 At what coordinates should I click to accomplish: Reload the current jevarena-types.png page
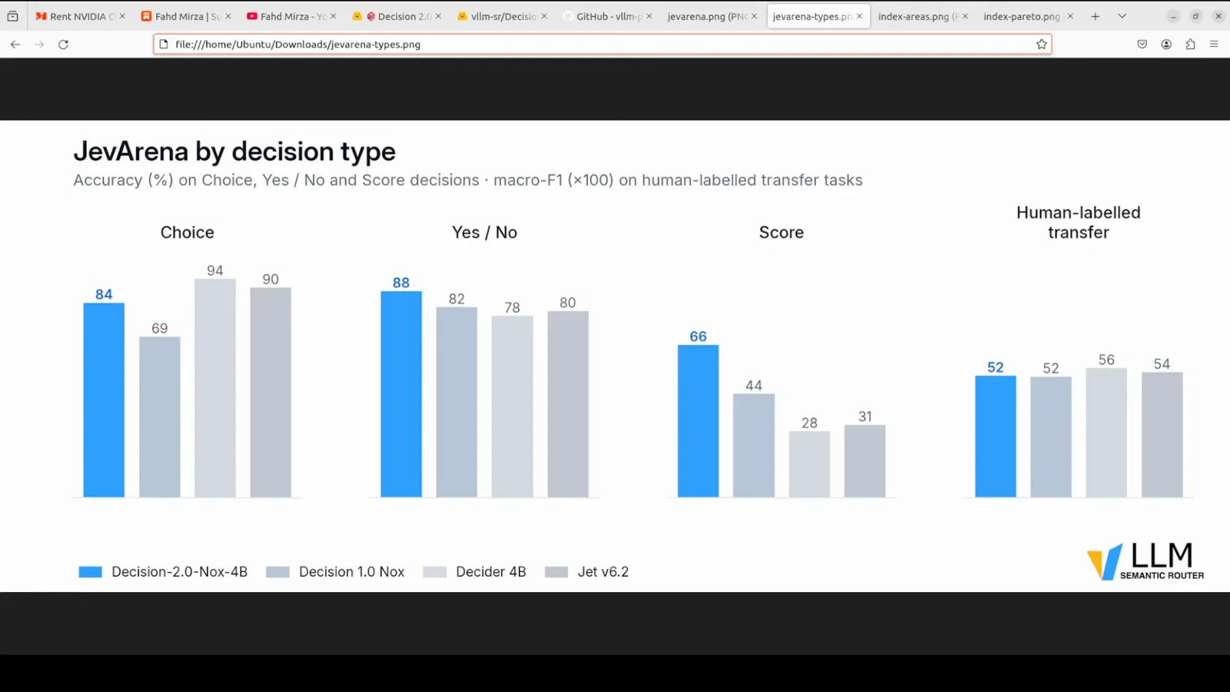coord(64,45)
